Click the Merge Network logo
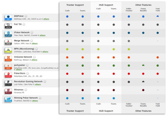167x116 pixels. click(x=8, y=42)
